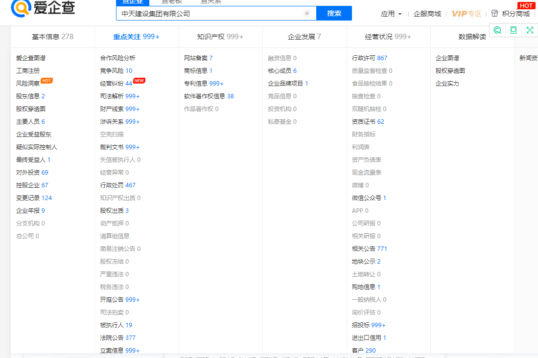Open 相关公告 771
Image resolution: width=538 pixels, height=358 pixels.
click(x=369, y=248)
